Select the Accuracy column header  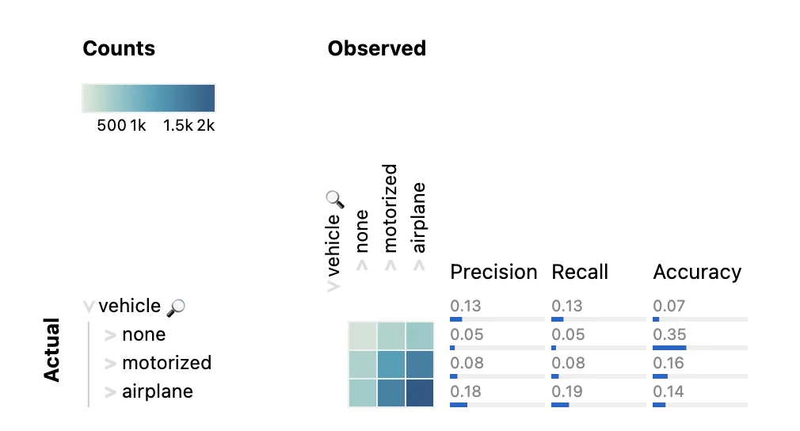coord(697,273)
